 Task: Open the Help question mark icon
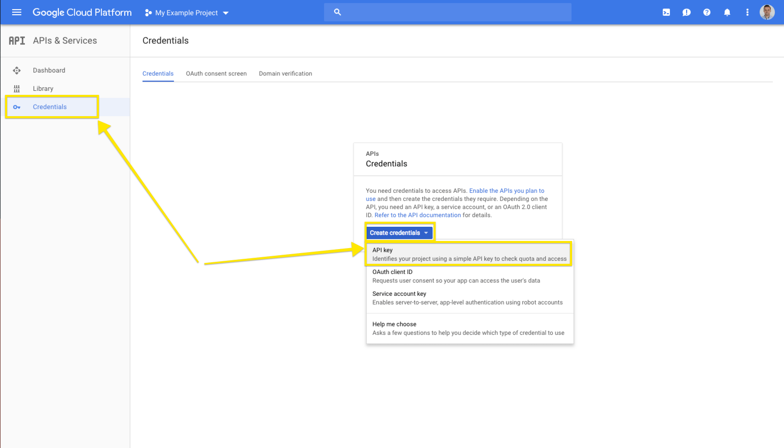[x=706, y=12]
